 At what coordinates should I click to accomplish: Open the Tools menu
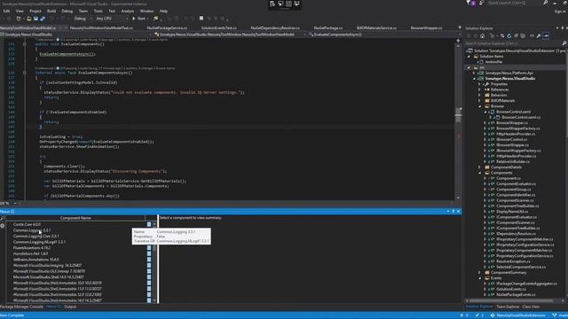tap(99, 12)
